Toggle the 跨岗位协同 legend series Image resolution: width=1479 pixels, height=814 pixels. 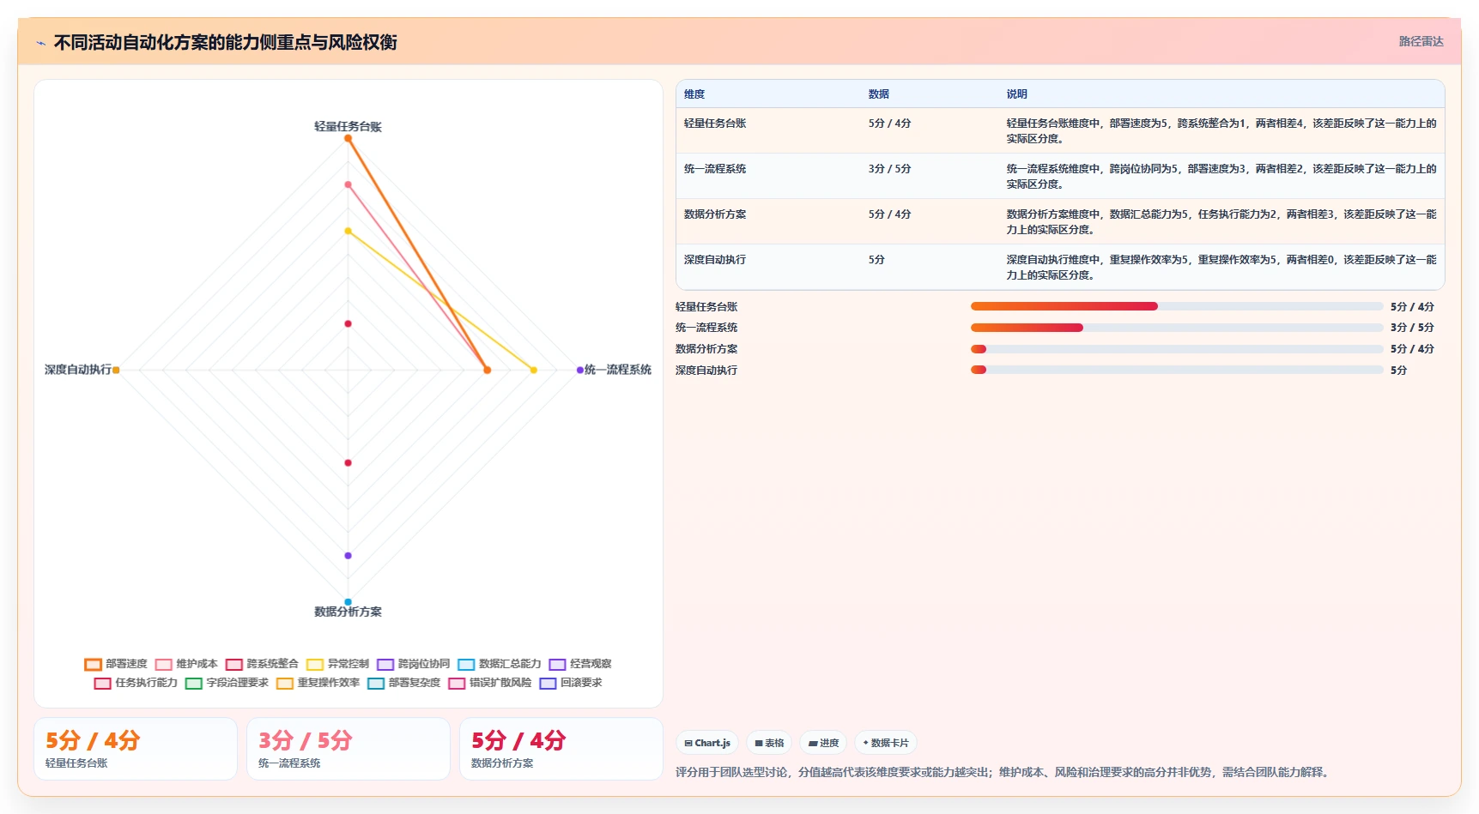[413, 664]
